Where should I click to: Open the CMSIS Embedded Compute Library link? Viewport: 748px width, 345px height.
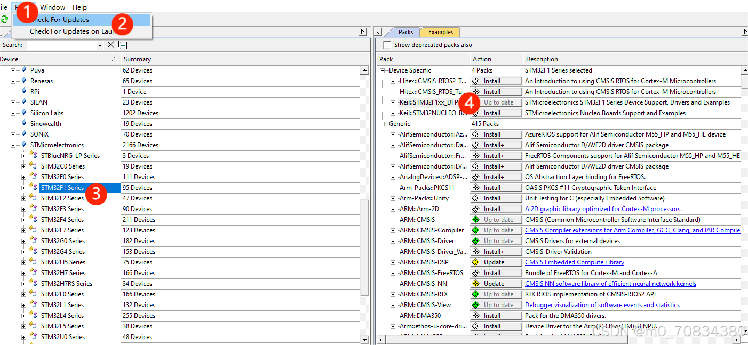point(575,262)
